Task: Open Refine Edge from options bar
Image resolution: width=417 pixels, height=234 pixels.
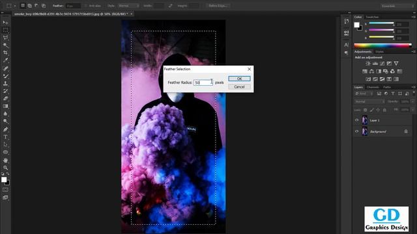Action: click(x=218, y=6)
